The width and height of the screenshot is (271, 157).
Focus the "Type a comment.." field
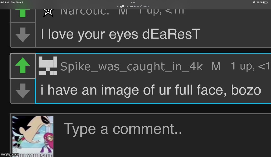pos(163,129)
